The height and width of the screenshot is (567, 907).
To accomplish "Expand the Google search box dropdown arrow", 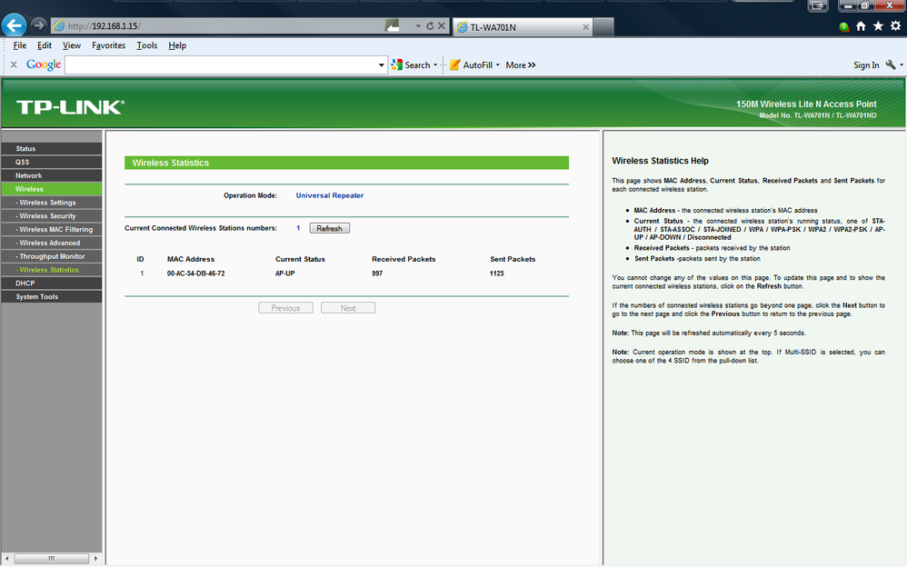I will tap(381, 65).
